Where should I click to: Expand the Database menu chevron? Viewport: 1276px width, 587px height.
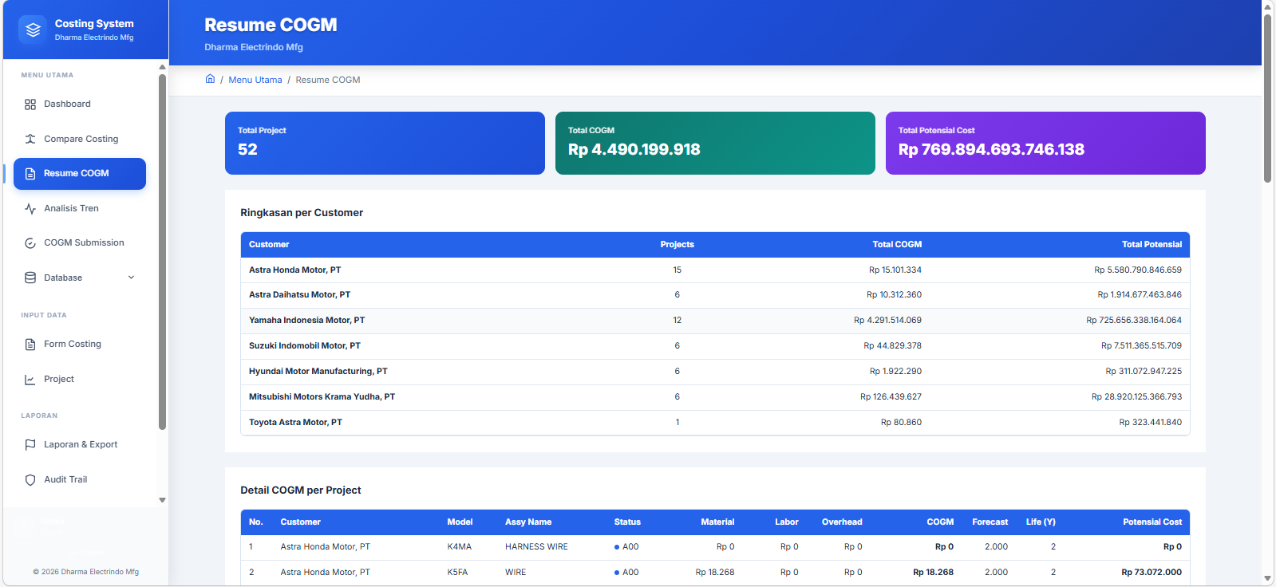tap(132, 278)
